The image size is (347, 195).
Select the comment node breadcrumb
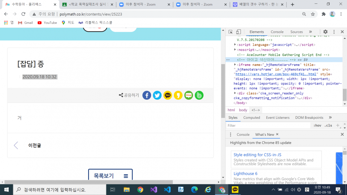(255, 110)
